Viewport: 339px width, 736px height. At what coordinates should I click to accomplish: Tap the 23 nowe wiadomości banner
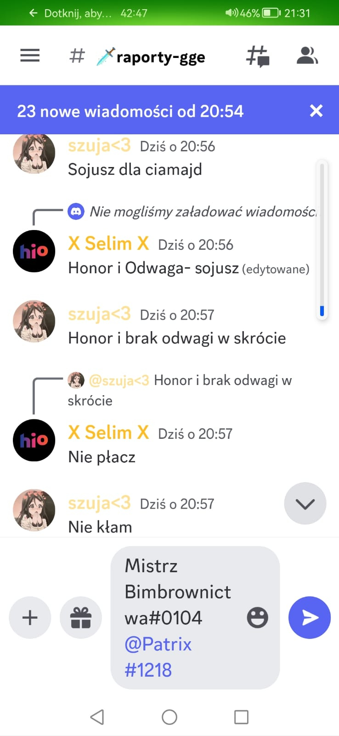(x=130, y=111)
